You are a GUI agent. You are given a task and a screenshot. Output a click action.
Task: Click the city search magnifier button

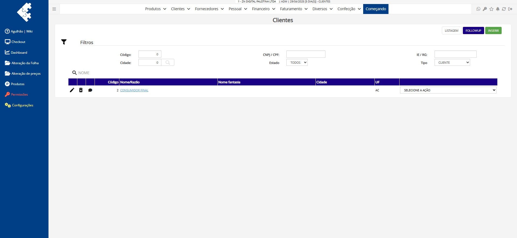tap(168, 62)
